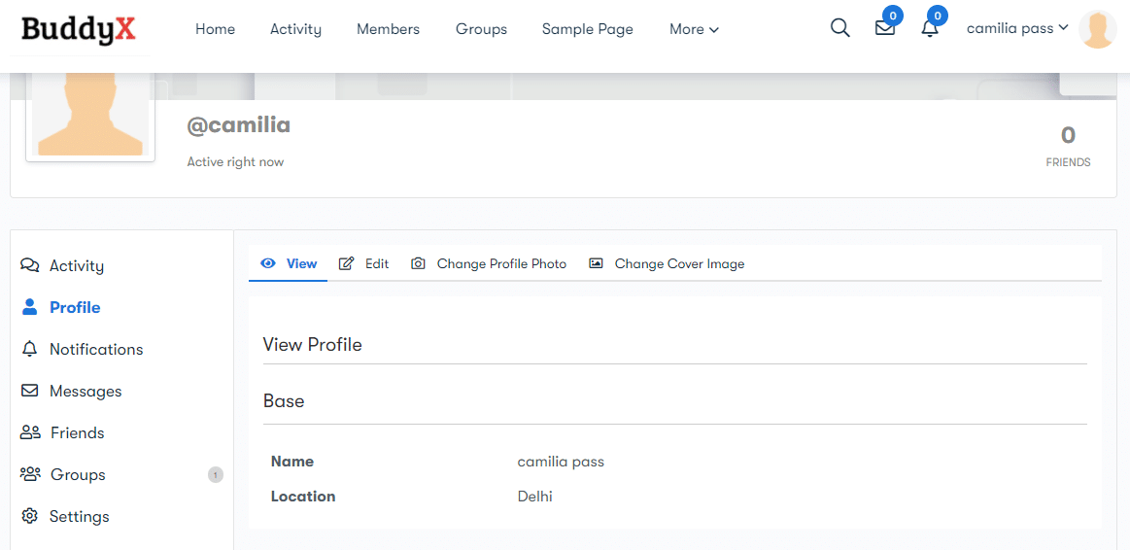Viewport: 1130px width, 550px height.
Task: Click the Messages envelope icon in sidebar
Action: coord(29,391)
